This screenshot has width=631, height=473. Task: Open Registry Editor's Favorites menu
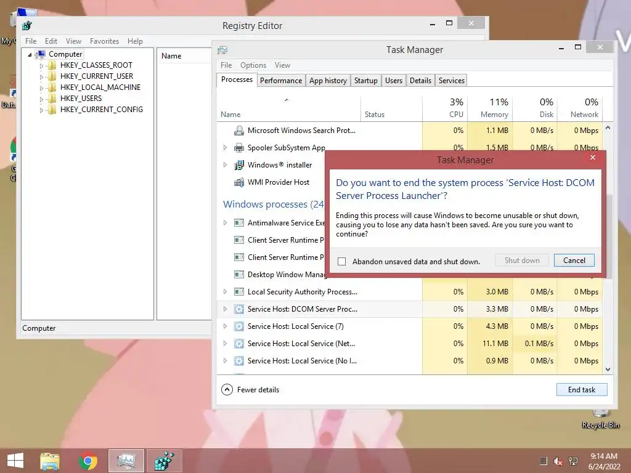click(104, 41)
